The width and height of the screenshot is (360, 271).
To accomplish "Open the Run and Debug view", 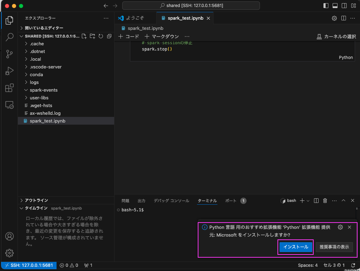I will coord(9,71).
